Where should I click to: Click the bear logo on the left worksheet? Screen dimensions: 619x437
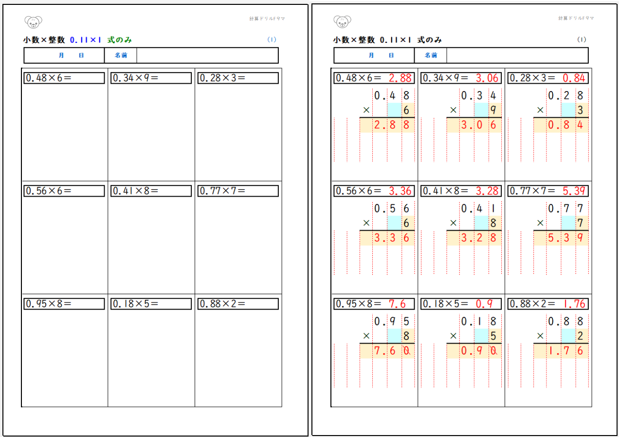[x=33, y=21]
